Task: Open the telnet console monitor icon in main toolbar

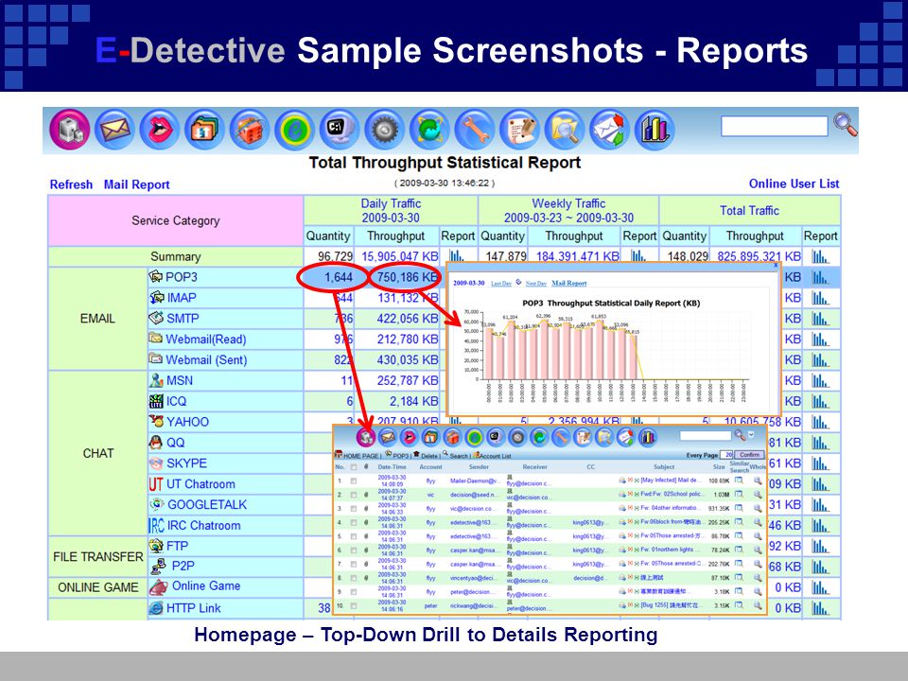Action: click(x=340, y=130)
